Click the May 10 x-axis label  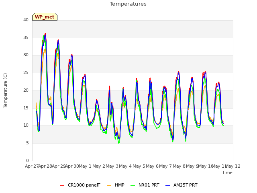click(x=206, y=166)
